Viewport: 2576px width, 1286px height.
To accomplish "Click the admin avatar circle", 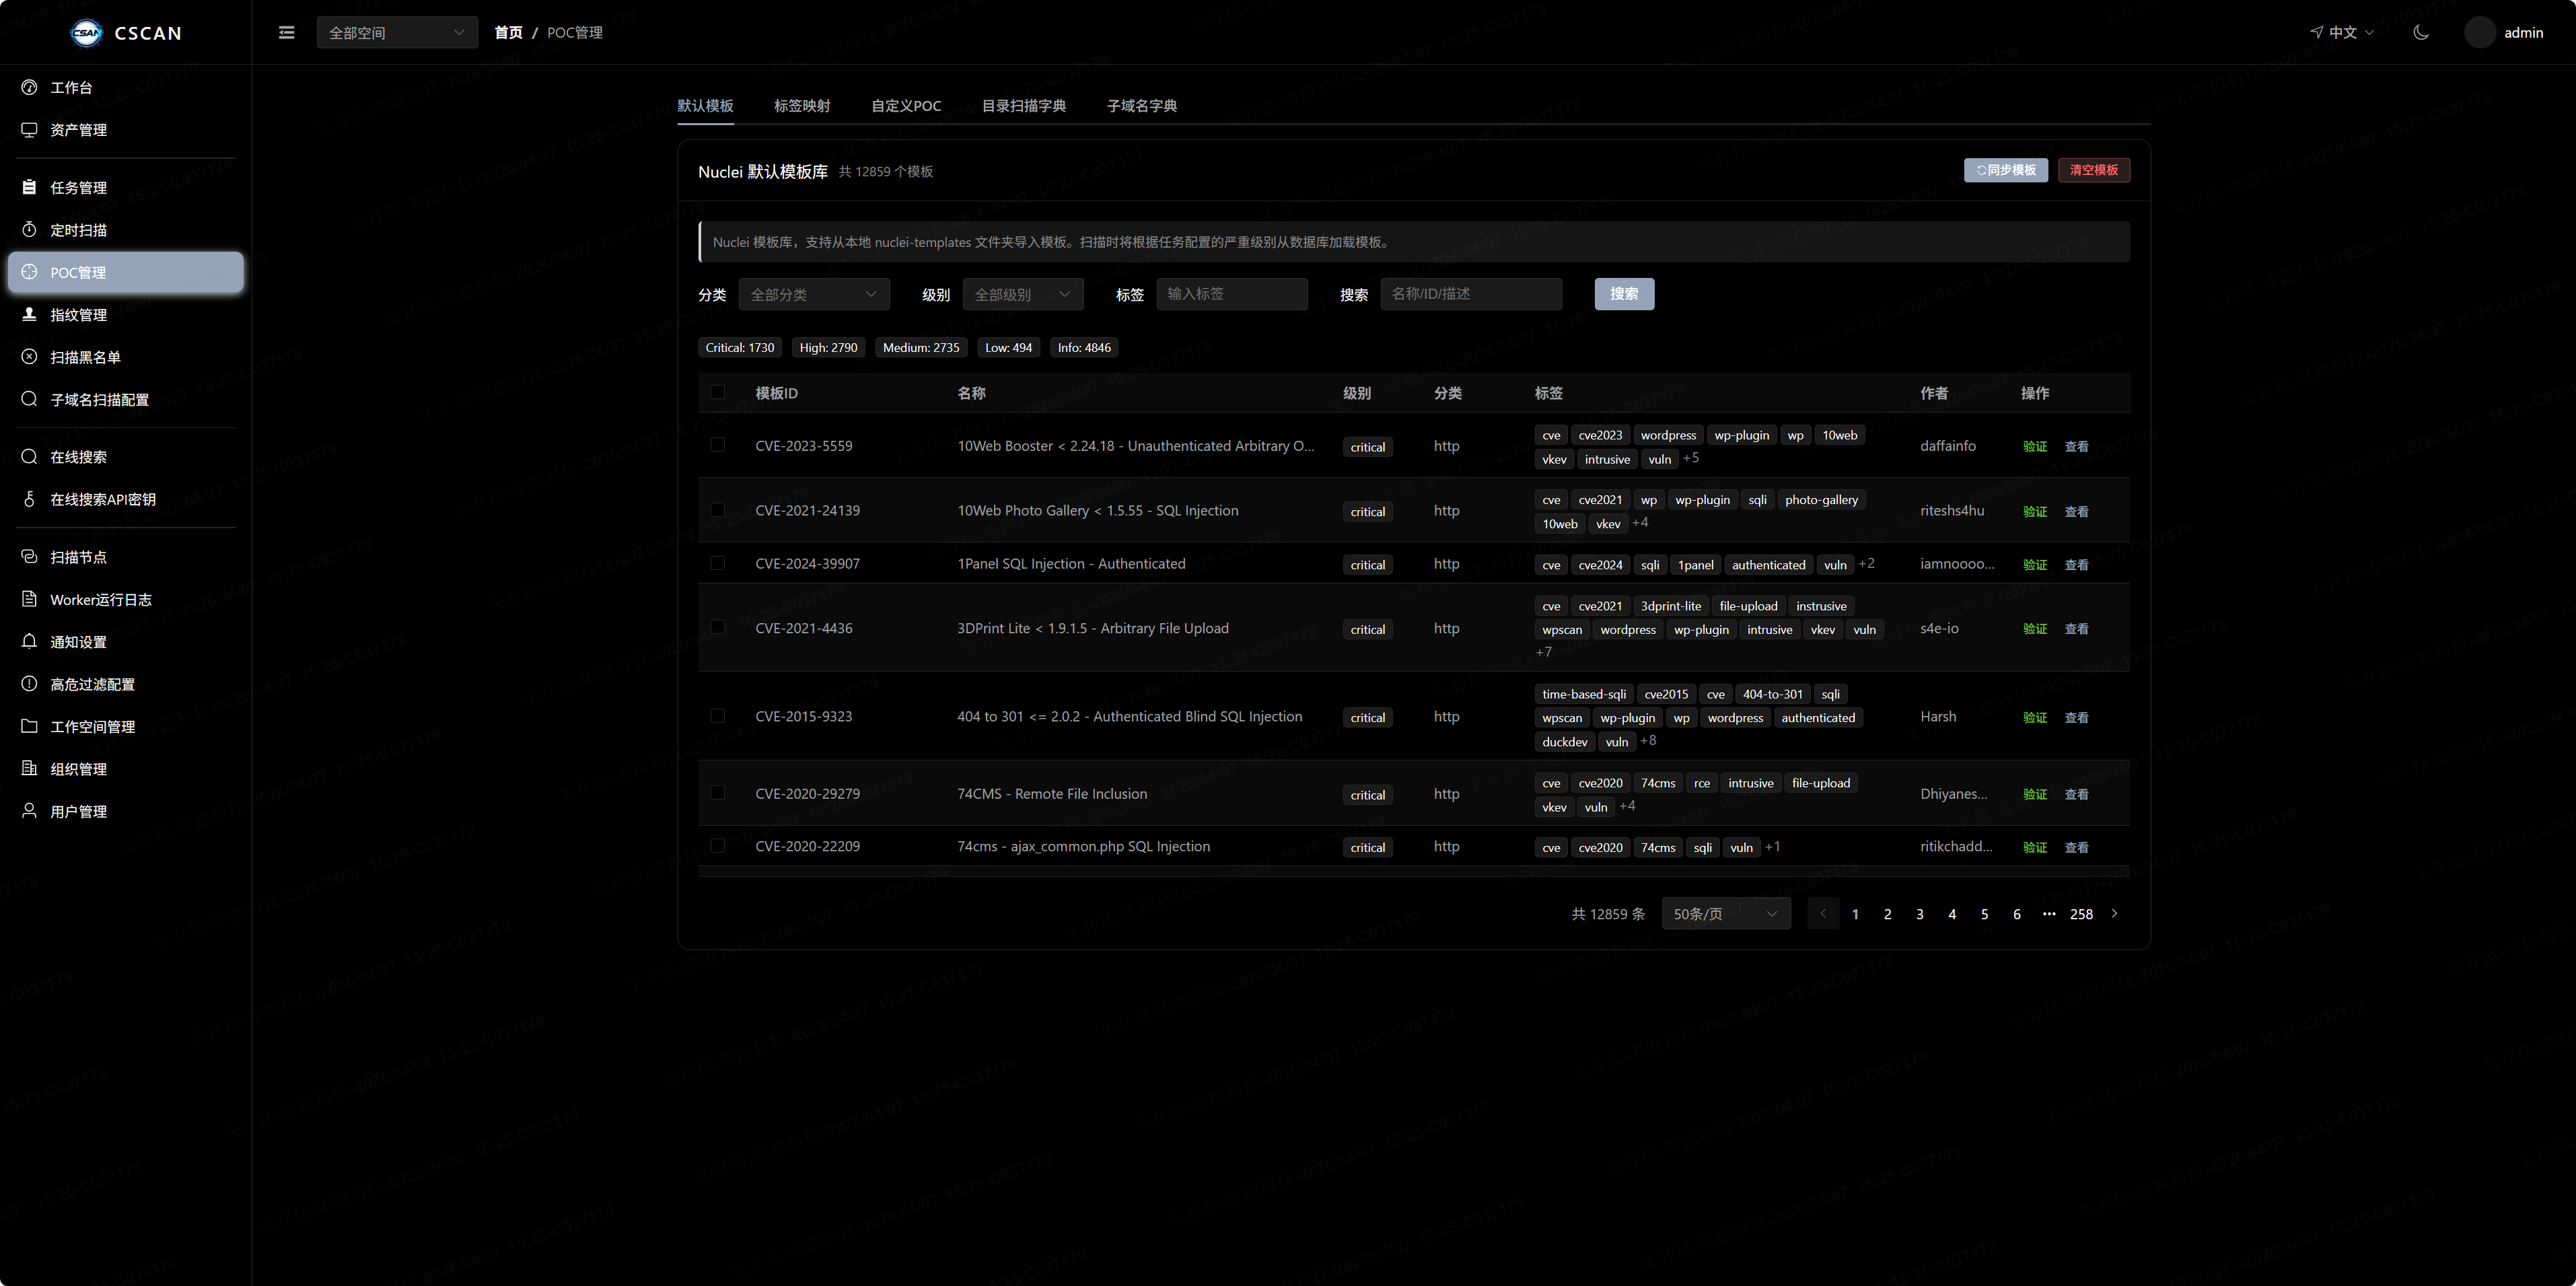I will pos(2479,32).
